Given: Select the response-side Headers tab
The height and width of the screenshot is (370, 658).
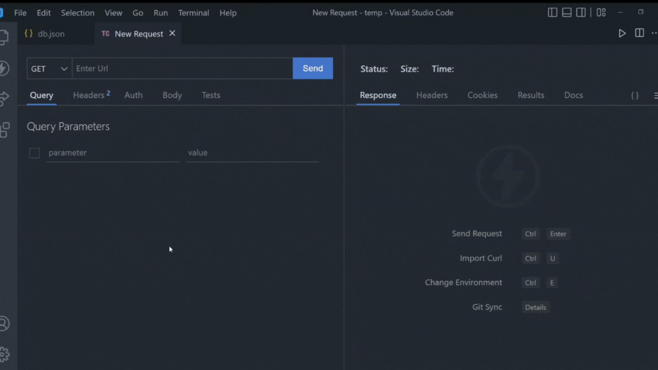Looking at the screenshot, I should (x=432, y=95).
